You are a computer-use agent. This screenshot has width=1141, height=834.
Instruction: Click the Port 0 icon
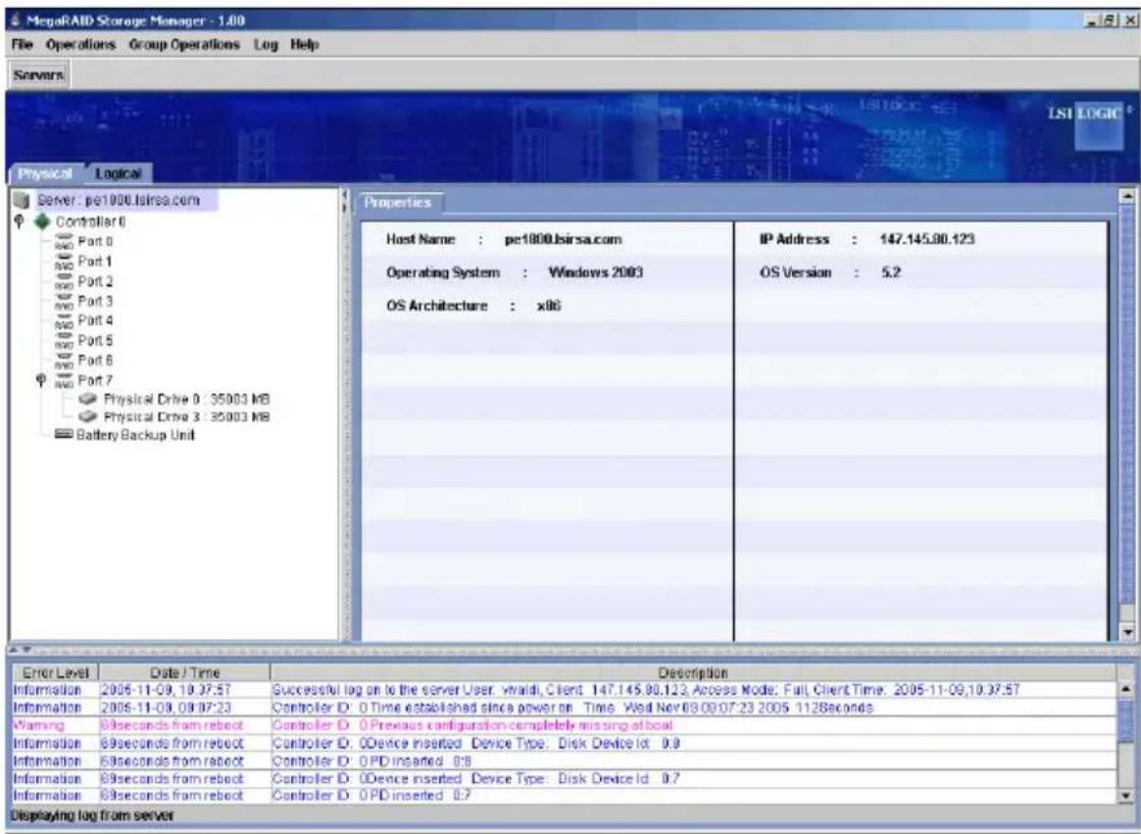(x=65, y=242)
